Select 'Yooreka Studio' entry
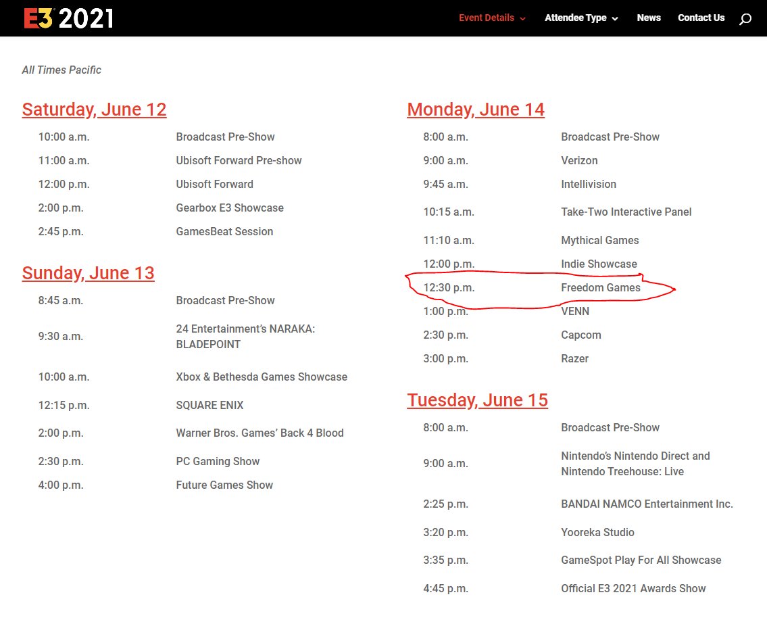Screen dimensions: 767x624 click(598, 533)
